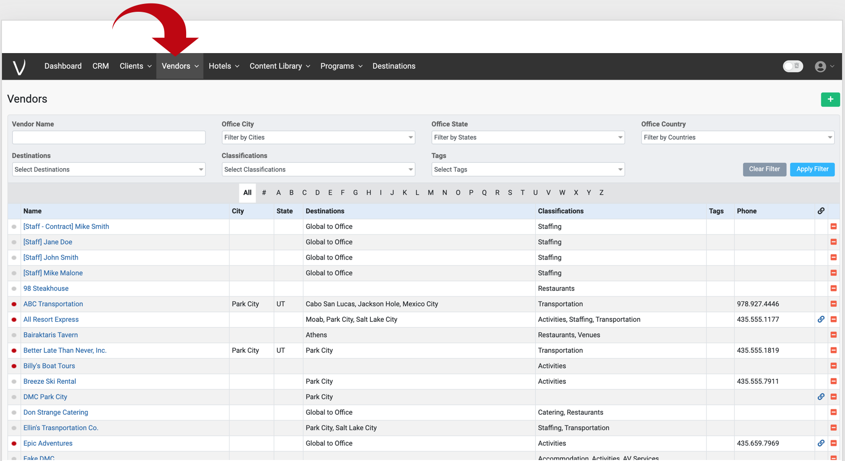Click red minus icon for Billy's Boat Tours
Screen dimensions: 845x461
[834, 366]
